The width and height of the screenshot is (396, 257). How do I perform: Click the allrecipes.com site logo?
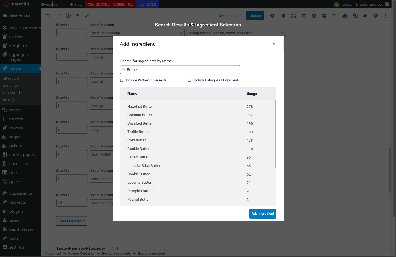(49, 4)
